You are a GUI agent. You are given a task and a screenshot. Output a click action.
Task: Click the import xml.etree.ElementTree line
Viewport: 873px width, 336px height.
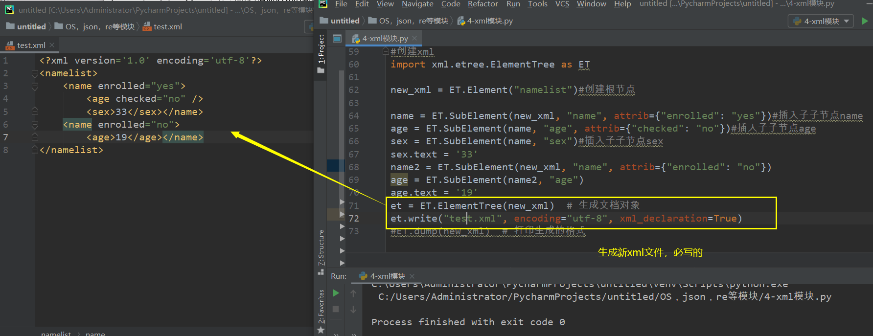coord(490,65)
